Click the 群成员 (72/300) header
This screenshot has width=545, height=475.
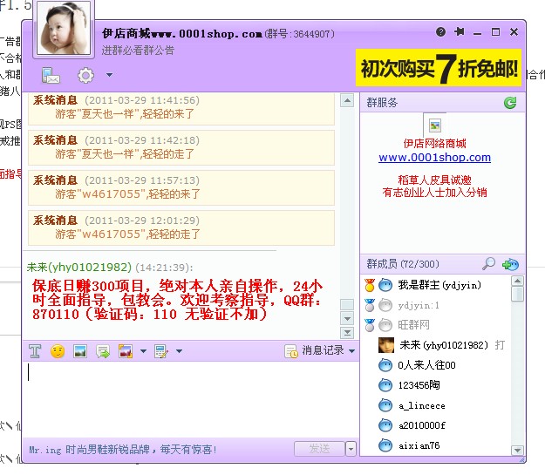[403, 264]
